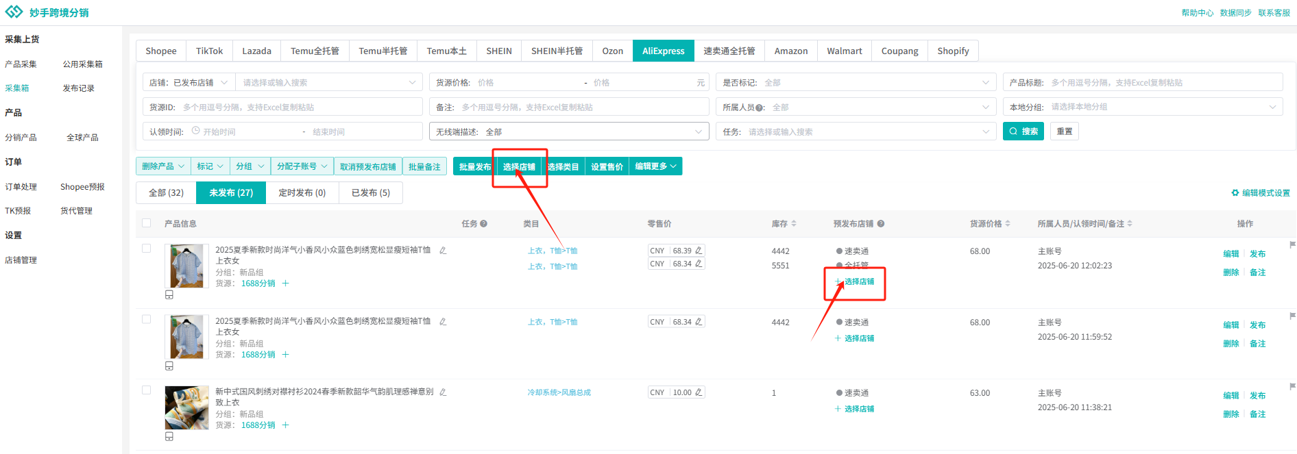Sort the table by 货源价格 column arrows
Screen dimensions: 1297x454
point(1008,224)
